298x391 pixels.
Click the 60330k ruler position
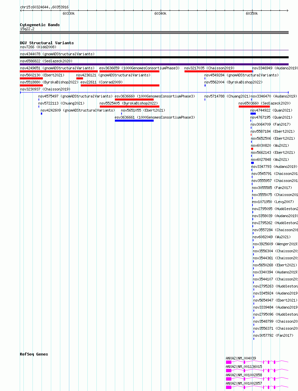(69, 13)
